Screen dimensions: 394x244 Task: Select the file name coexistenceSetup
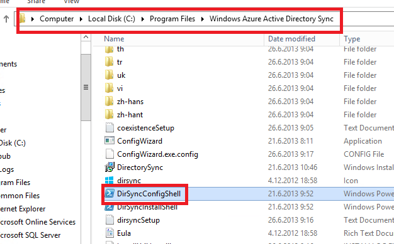[145, 128]
